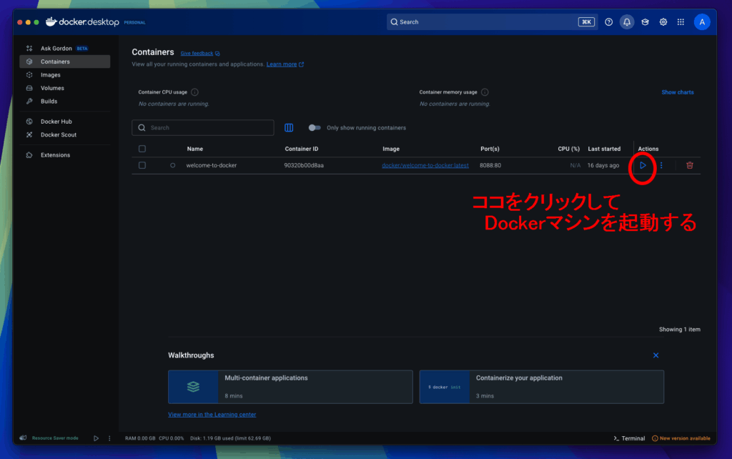Click New version available notice
732x459 pixels.
point(681,438)
